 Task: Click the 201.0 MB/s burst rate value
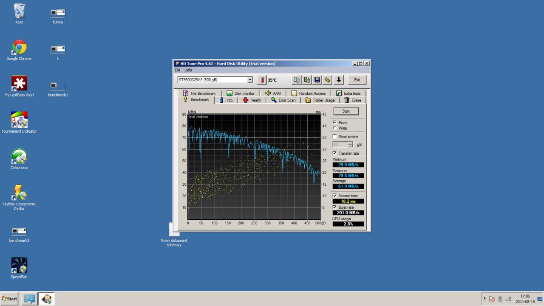click(348, 212)
